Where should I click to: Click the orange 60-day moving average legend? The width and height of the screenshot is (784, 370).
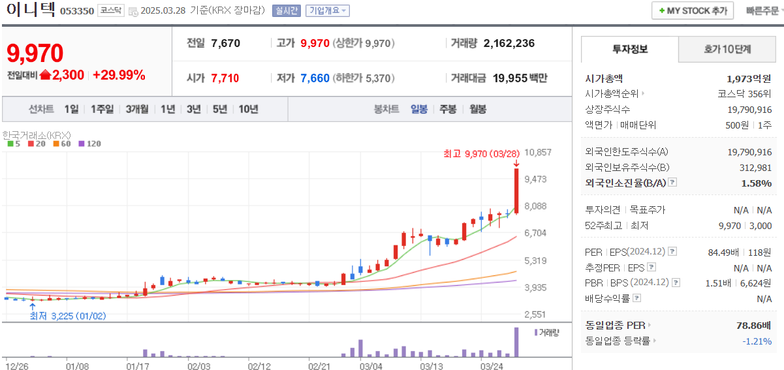point(61,144)
